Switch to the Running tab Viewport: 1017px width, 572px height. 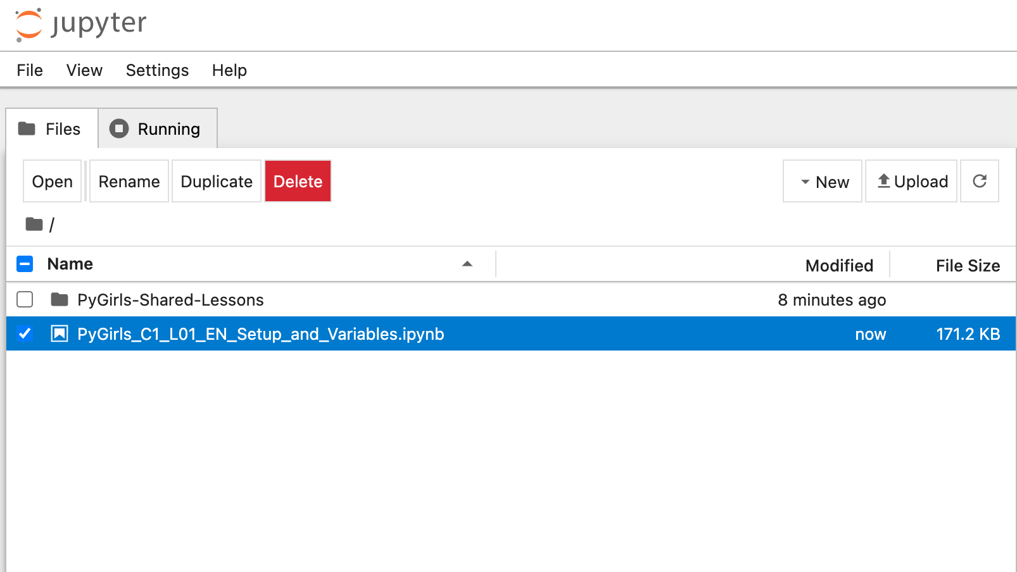click(x=158, y=129)
